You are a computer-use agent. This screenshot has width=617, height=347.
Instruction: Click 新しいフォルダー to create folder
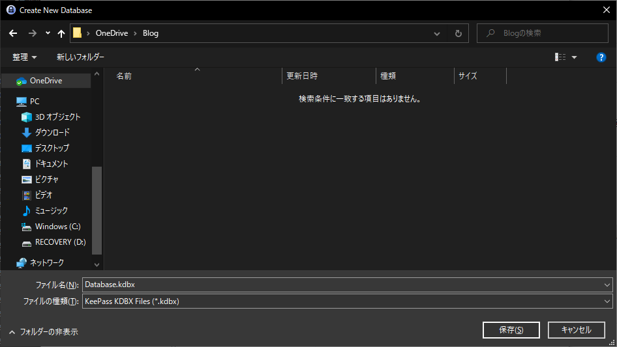tap(80, 57)
